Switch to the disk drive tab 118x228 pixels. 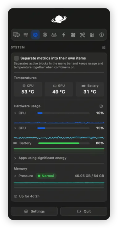coord(54,35)
